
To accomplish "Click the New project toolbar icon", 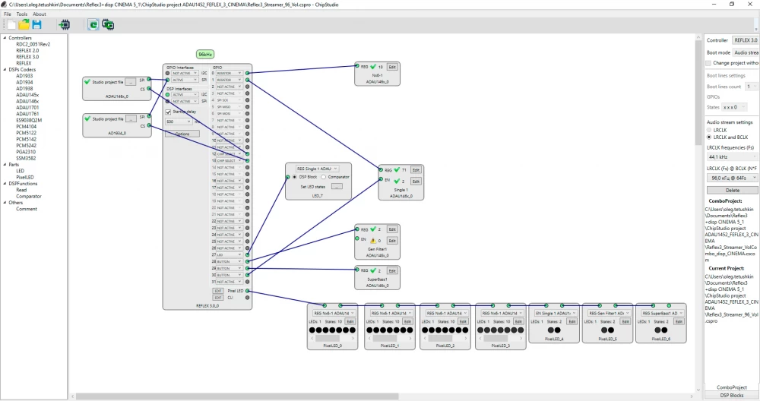I will coord(12,24).
